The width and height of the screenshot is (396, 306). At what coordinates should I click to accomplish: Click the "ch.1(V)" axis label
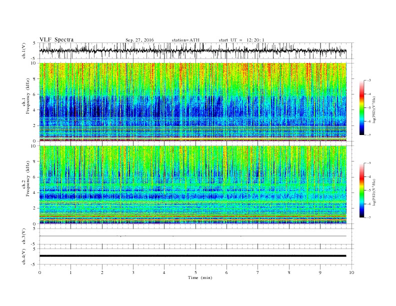(x=24, y=50)
